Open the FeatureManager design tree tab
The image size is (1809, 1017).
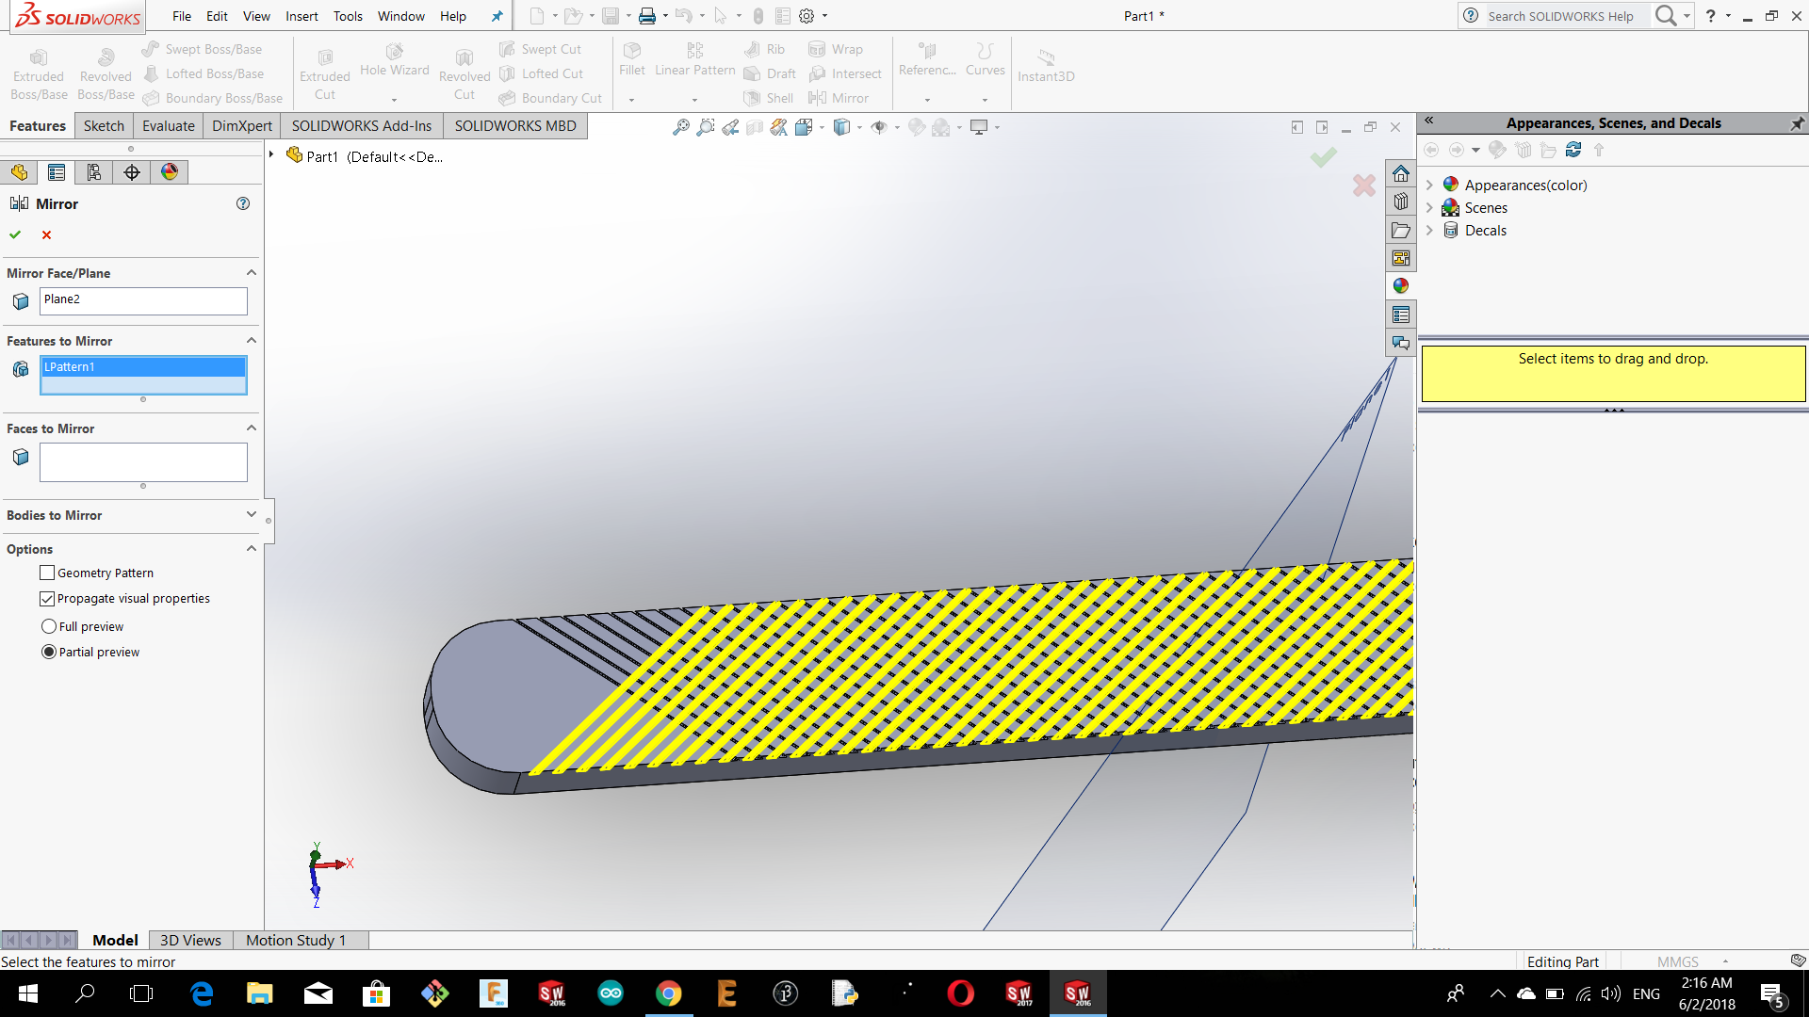(x=19, y=172)
